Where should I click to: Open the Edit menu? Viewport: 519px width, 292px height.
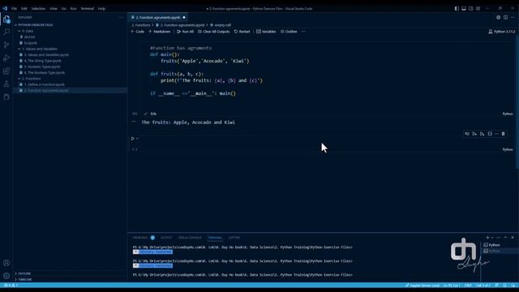click(24, 9)
